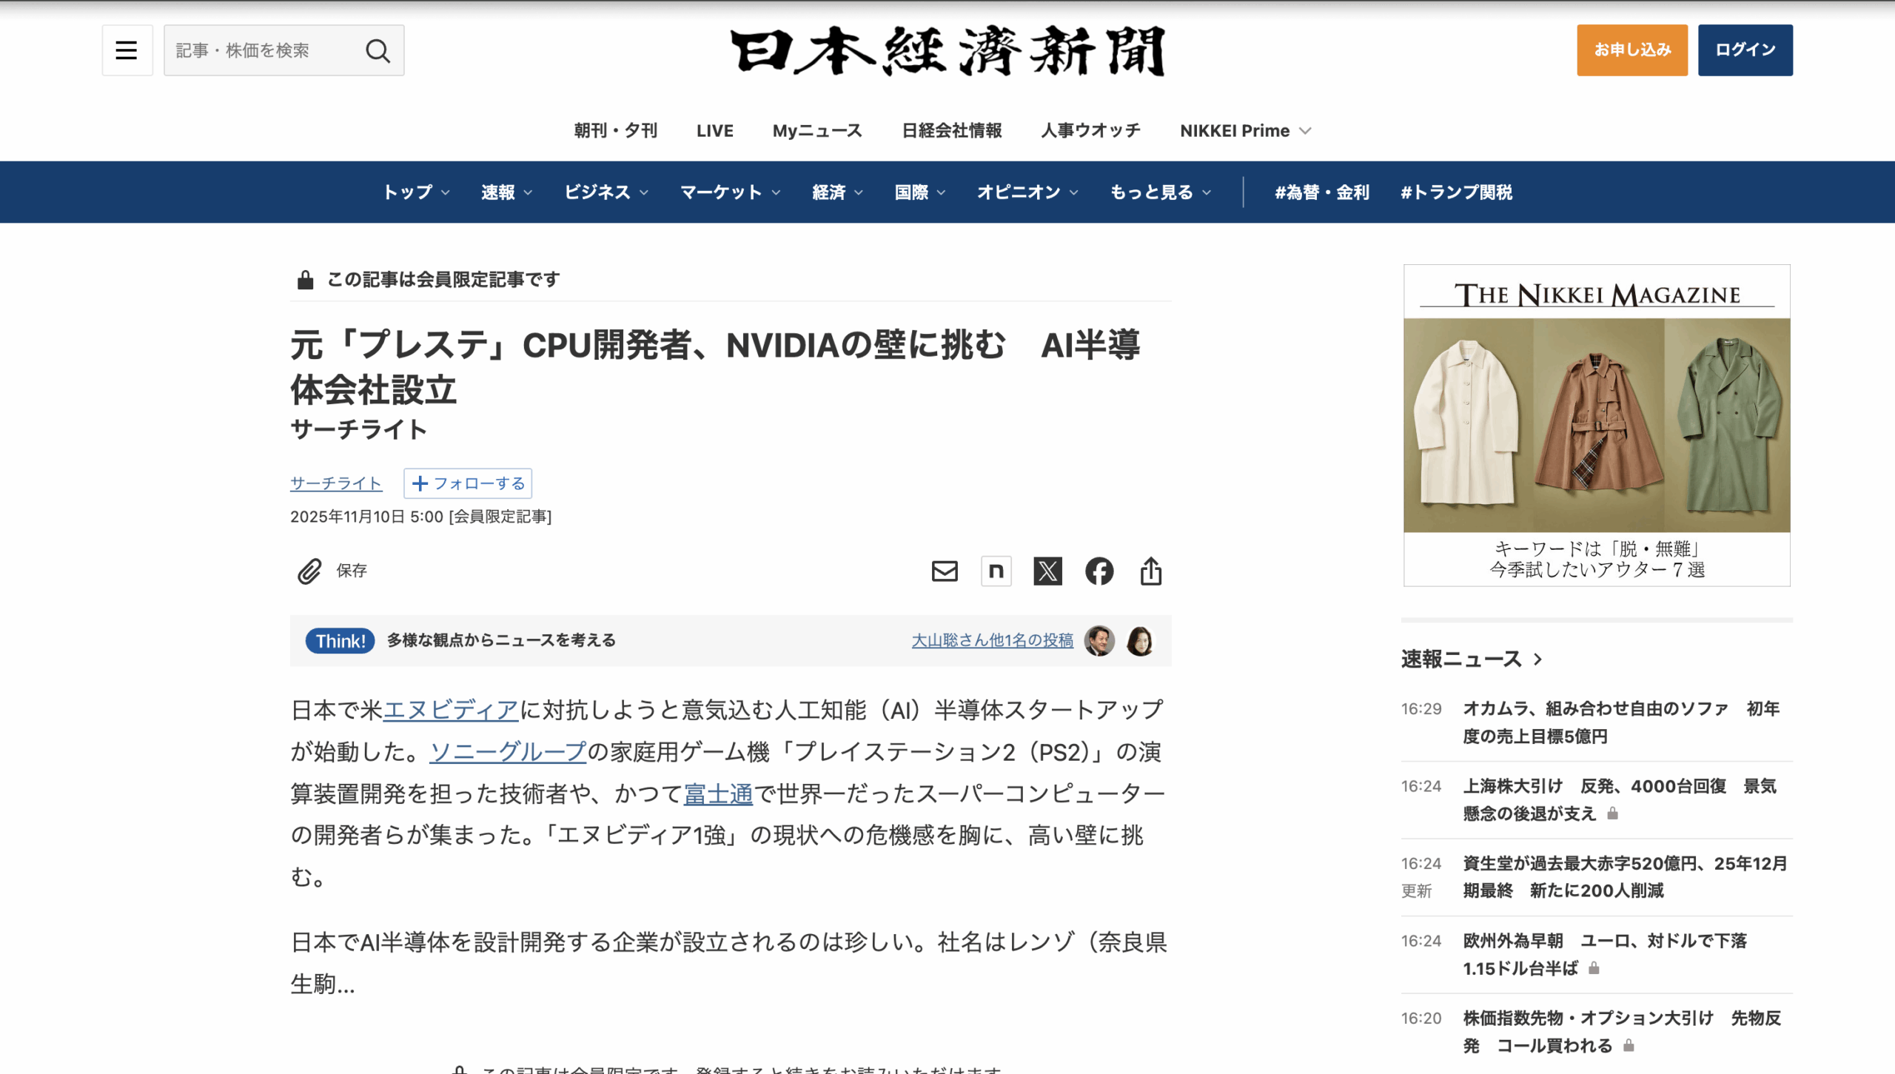Click the search magnifier icon
This screenshot has height=1074, width=1895.
coord(378,50)
